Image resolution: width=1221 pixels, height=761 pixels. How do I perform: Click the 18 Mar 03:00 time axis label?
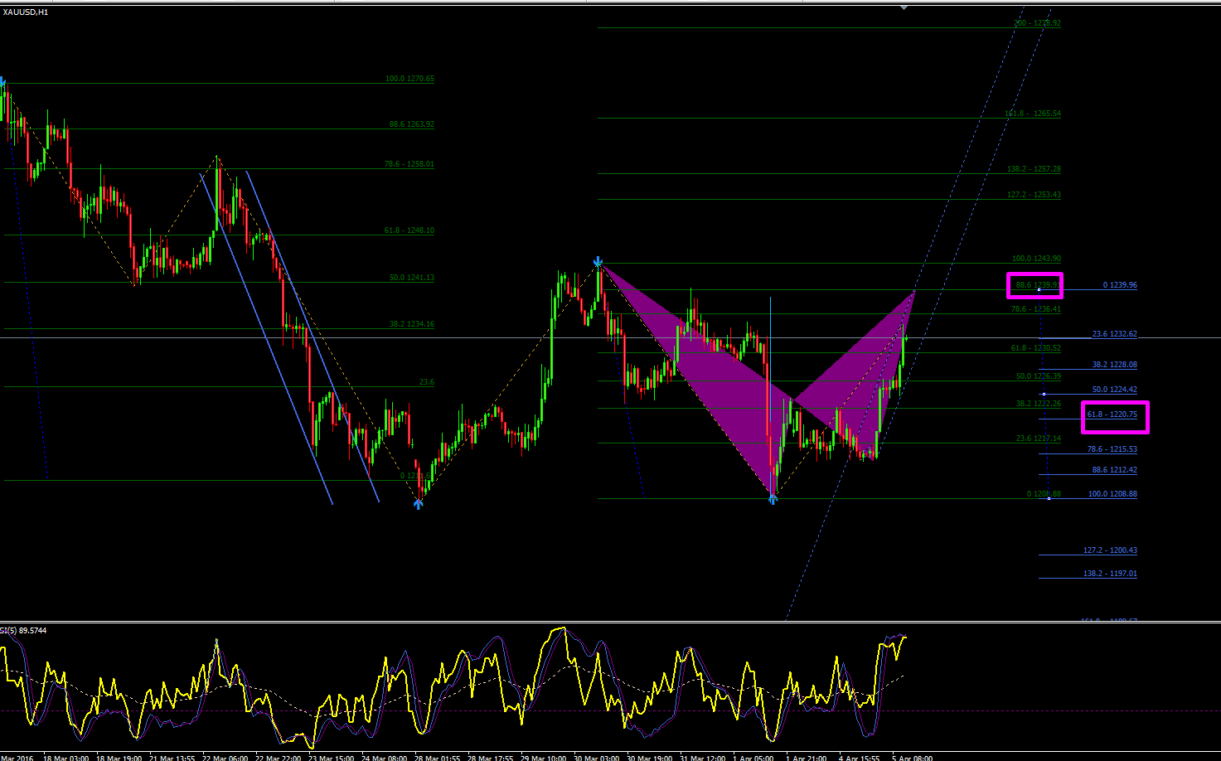click(66, 758)
